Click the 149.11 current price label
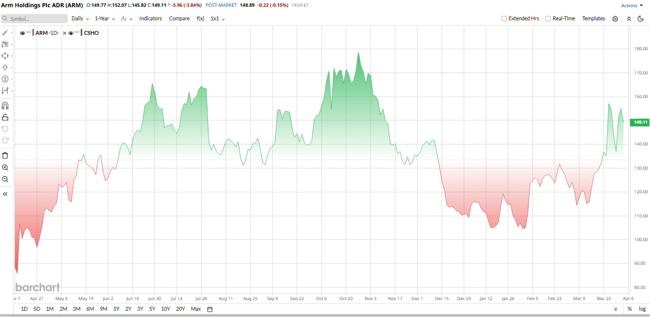The image size is (650, 317). pos(639,122)
